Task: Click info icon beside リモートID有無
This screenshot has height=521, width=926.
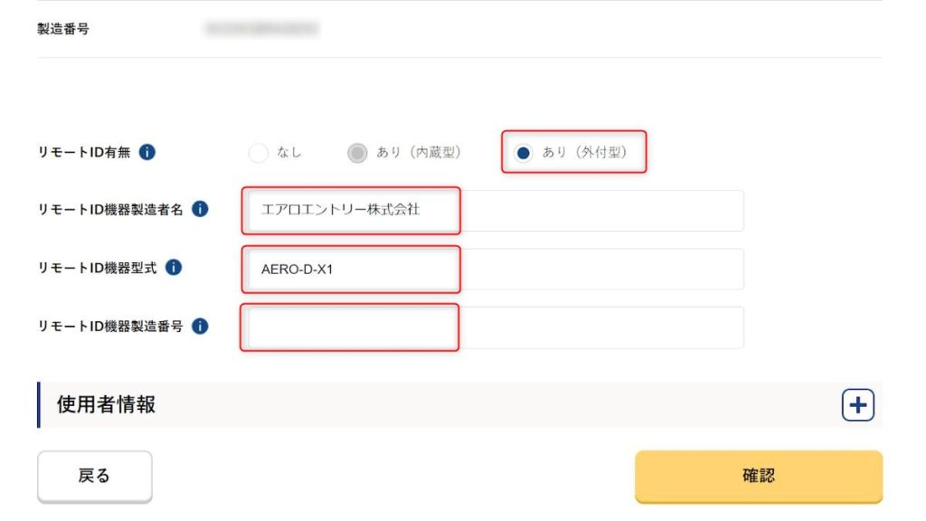Action: tap(147, 153)
